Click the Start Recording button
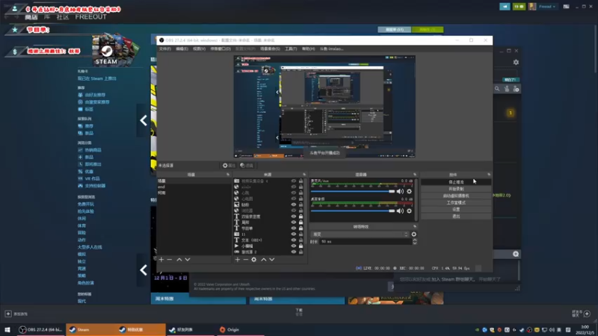 456,189
